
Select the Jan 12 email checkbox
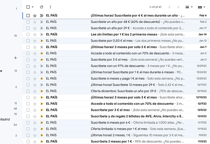pos(28,41)
